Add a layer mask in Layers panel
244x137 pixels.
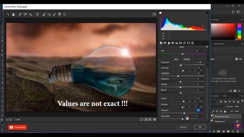(x=218, y=131)
